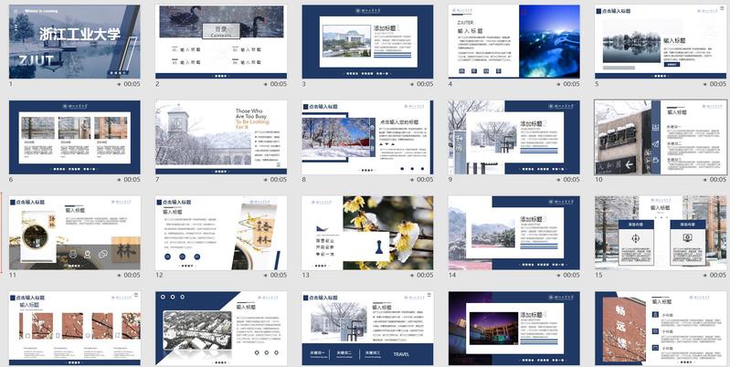Select the ZJUT title slide thumbnail
The image size is (730, 367).
pyautogui.click(x=75, y=41)
